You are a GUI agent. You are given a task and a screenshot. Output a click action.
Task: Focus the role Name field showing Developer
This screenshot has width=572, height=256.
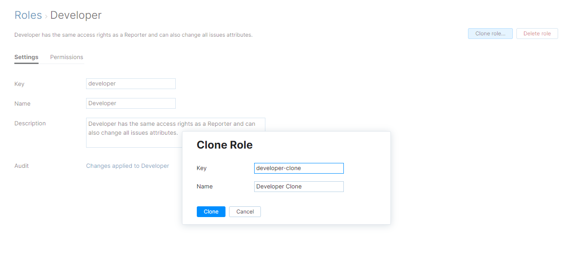tap(130, 103)
